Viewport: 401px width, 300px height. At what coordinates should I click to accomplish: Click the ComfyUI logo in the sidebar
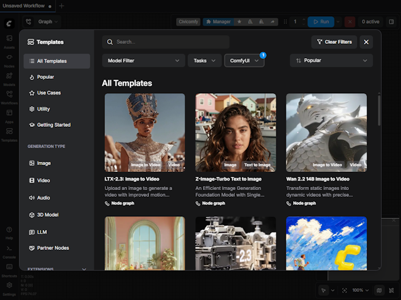pos(9,24)
